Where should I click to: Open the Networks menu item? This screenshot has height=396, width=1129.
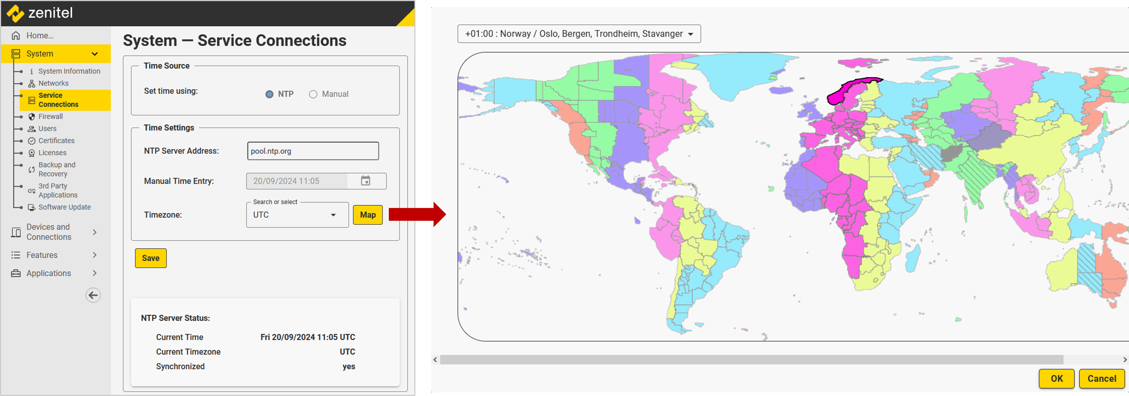tap(53, 83)
